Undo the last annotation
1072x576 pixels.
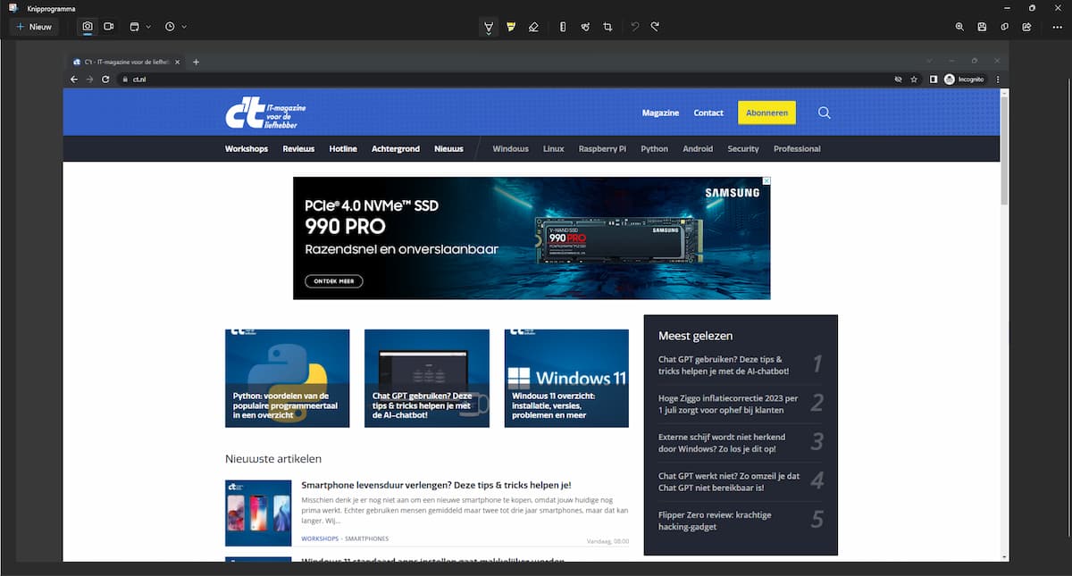[634, 27]
